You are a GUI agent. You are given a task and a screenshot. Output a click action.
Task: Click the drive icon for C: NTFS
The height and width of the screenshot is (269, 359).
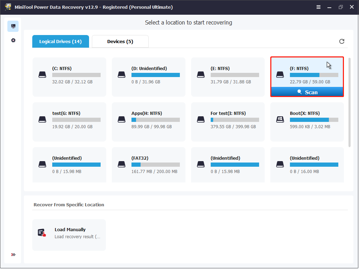[x=42, y=75]
